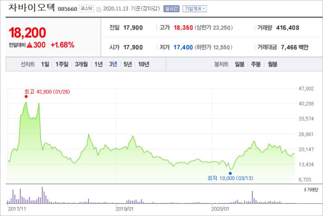Screen dimensions: 323x216
Task: Select the 1주일 line chart period
Action: 62,65
